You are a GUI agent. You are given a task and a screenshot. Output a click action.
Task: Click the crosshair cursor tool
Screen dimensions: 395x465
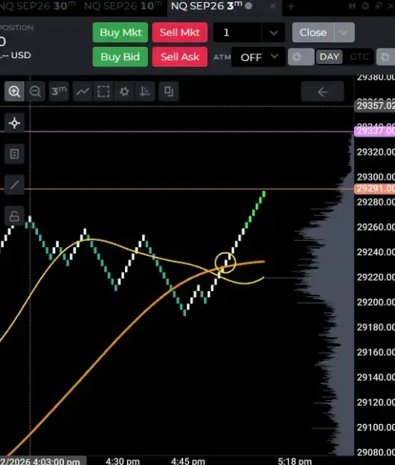tap(14, 123)
